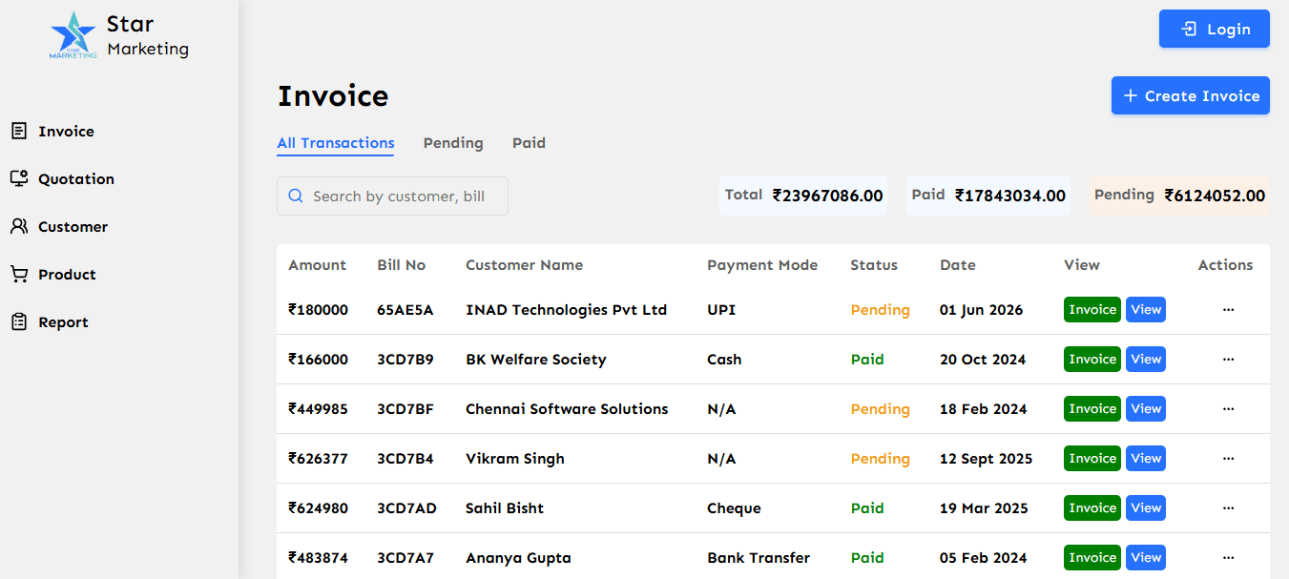The height and width of the screenshot is (579, 1289).
Task: Click the Bill No column header
Action: coord(402,265)
